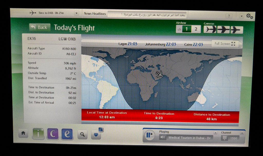Expand the Time to DXB dropdown
The width and height of the screenshot is (263, 156).
pyautogui.click(x=76, y=13)
